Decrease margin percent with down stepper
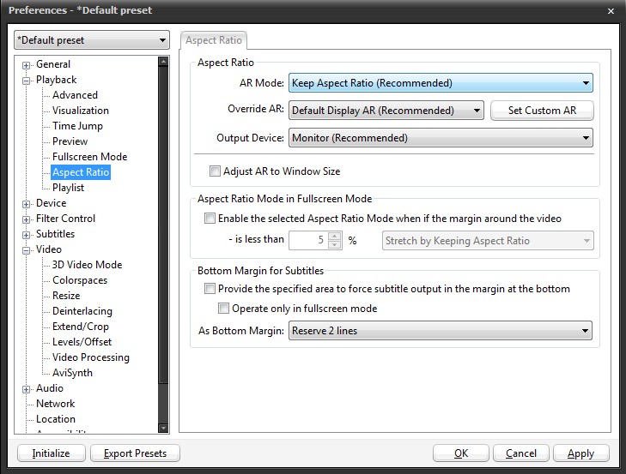 click(x=335, y=245)
